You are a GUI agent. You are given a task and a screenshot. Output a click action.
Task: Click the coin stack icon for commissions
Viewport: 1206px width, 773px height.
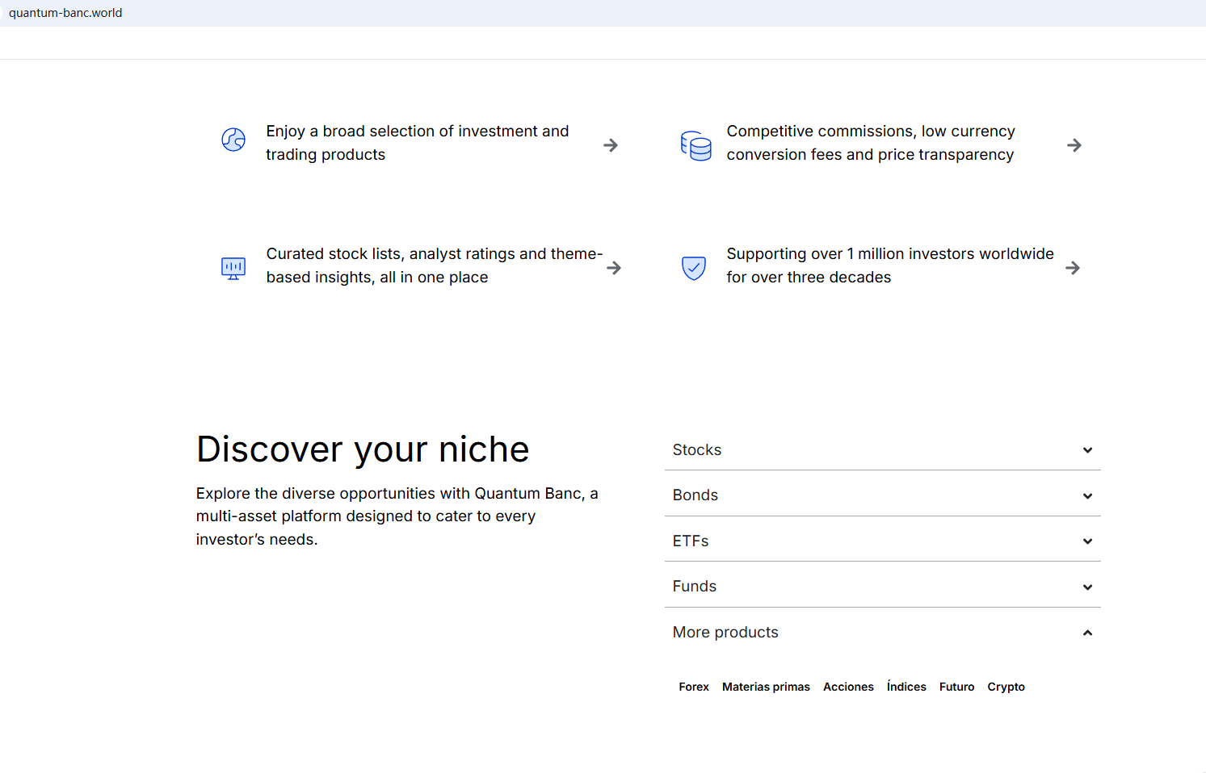point(695,146)
